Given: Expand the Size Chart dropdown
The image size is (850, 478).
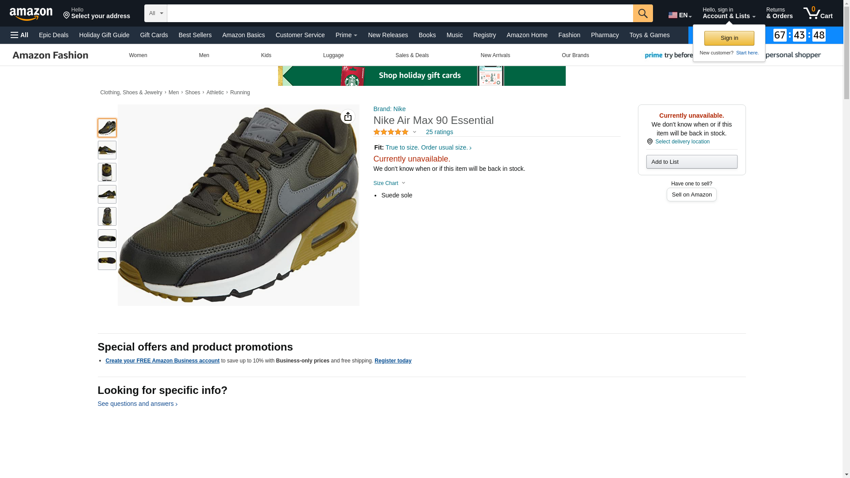Looking at the screenshot, I should point(389,183).
